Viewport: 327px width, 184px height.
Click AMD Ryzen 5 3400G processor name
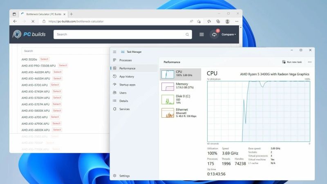pos(275,74)
